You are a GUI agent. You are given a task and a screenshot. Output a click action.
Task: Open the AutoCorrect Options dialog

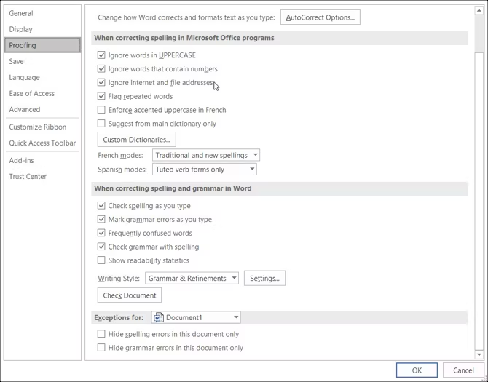click(x=320, y=17)
